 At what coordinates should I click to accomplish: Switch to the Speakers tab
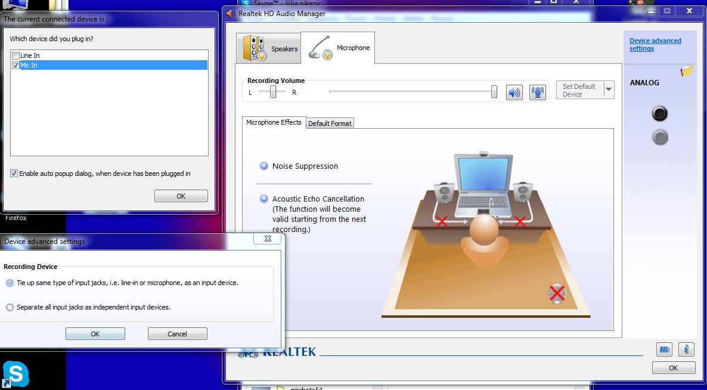[x=269, y=48]
